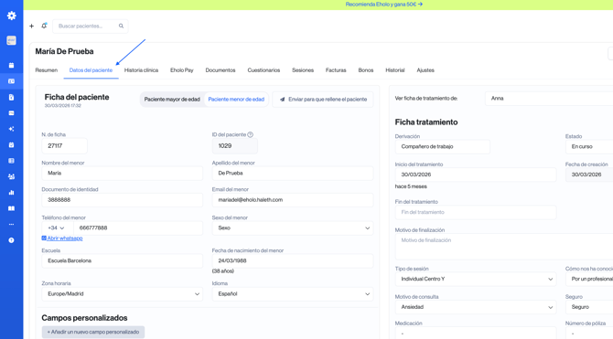The width and height of the screenshot is (613, 339).
Task: Open the calendar icon in the sidebar
Action: (x=11, y=65)
